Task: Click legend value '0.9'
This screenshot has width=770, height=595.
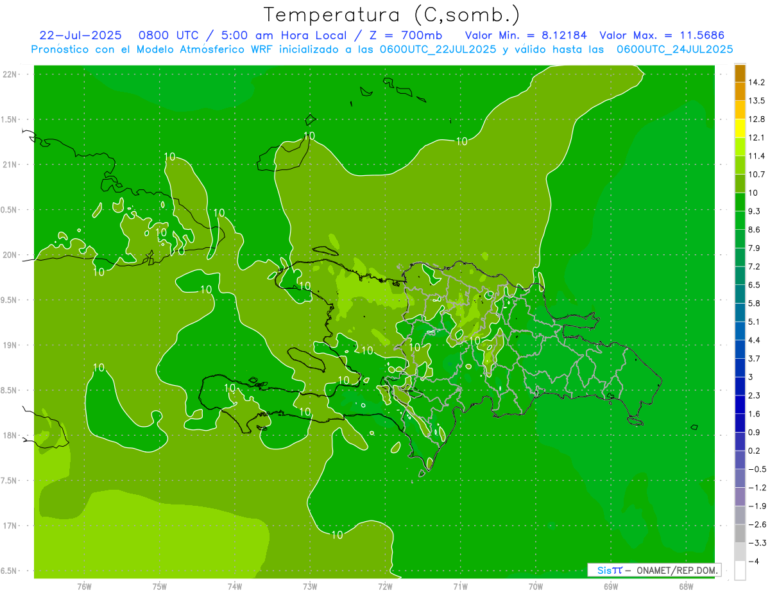Action: [x=755, y=432]
